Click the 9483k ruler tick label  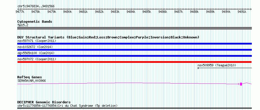click(115, 12)
